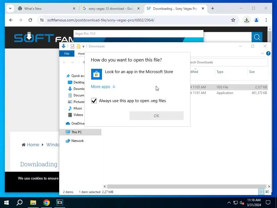Click the blue down-arrow Downloads title icon

64,46
